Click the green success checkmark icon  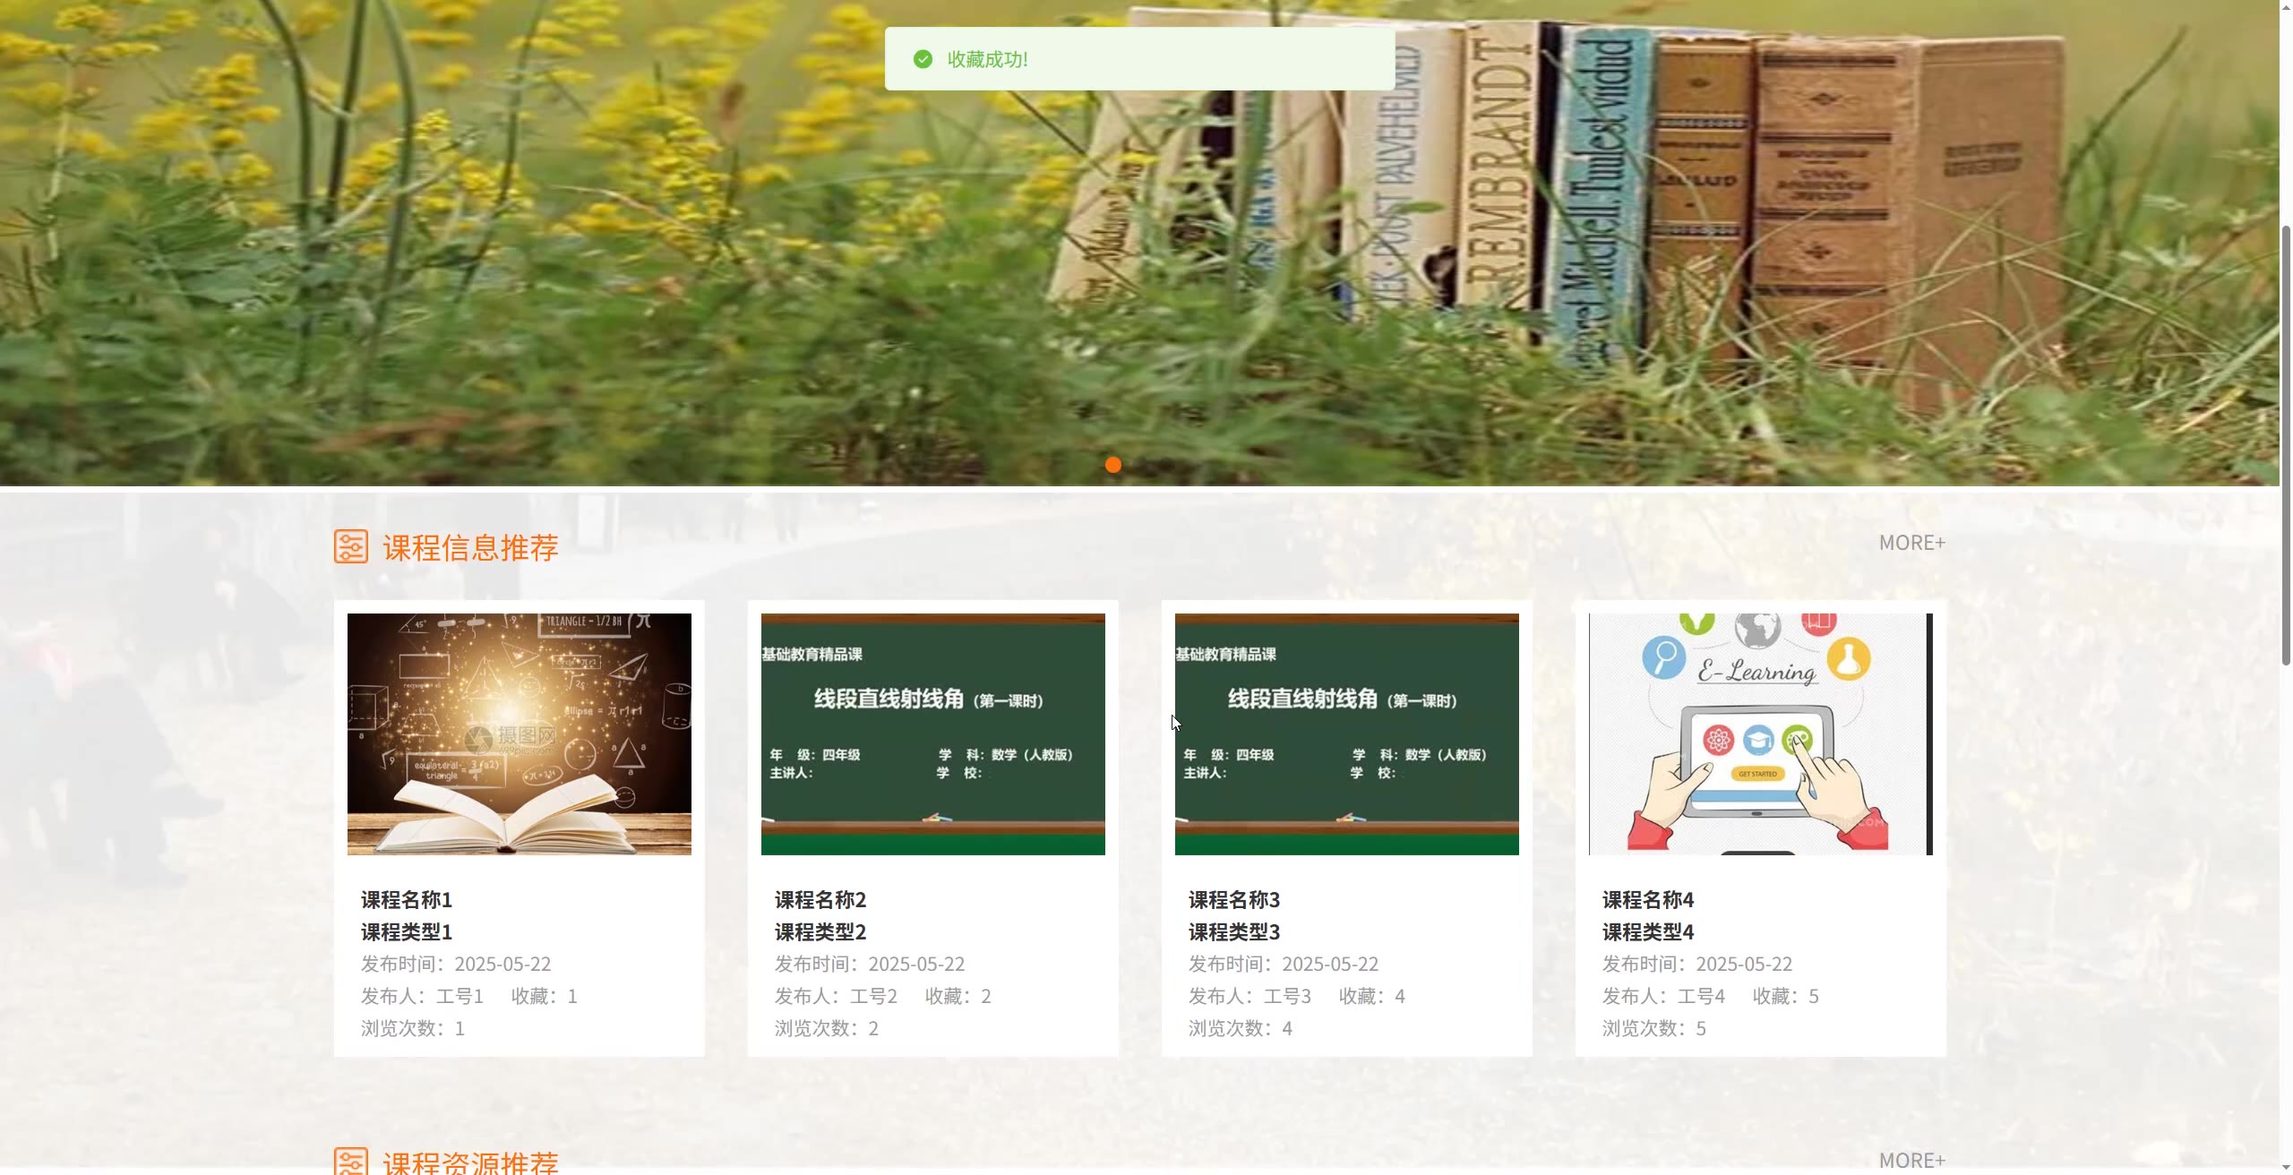coord(923,59)
